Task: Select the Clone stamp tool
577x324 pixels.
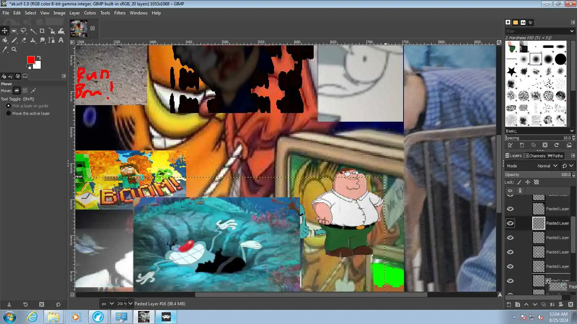Action: (x=33, y=40)
